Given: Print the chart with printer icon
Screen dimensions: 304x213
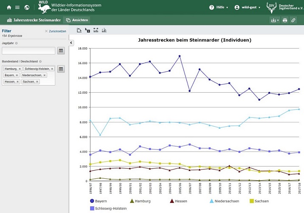Looking at the screenshot, I should pos(285,20).
